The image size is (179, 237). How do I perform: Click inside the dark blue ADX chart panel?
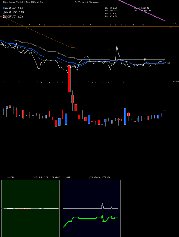click(x=92, y=208)
